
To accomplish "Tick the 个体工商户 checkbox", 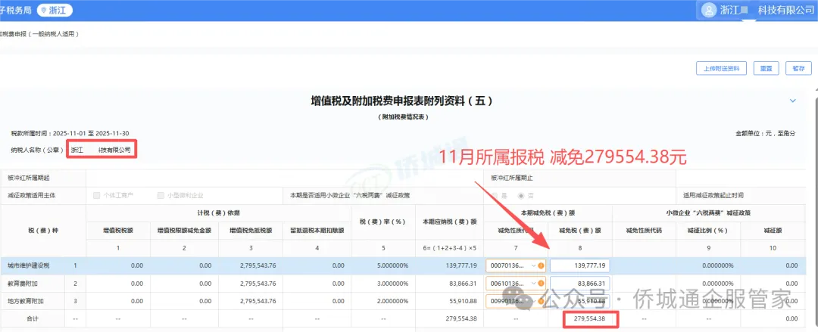I will tap(96, 195).
